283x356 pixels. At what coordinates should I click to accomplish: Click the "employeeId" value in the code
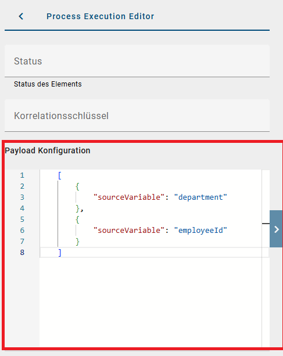pos(200,231)
